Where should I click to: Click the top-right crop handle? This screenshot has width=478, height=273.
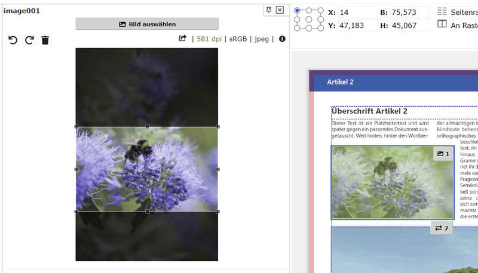point(218,127)
